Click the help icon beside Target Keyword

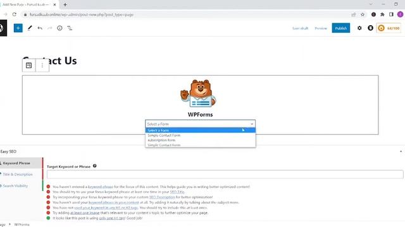[x=94, y=166]
